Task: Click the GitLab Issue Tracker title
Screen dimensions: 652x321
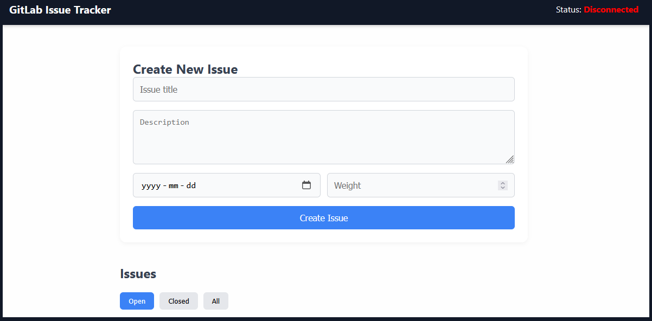Action: [x=60, y=10]
